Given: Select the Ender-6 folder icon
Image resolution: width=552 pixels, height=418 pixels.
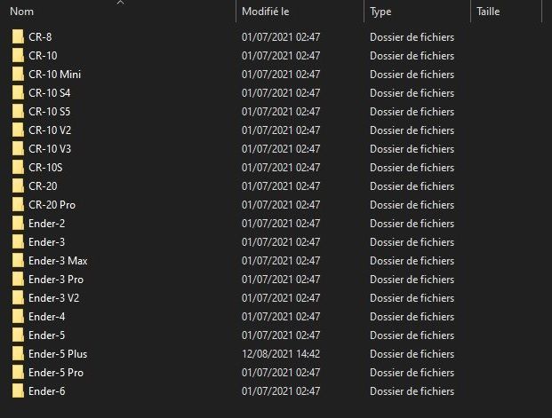Looking at the screenshot, I should (18, 390).
